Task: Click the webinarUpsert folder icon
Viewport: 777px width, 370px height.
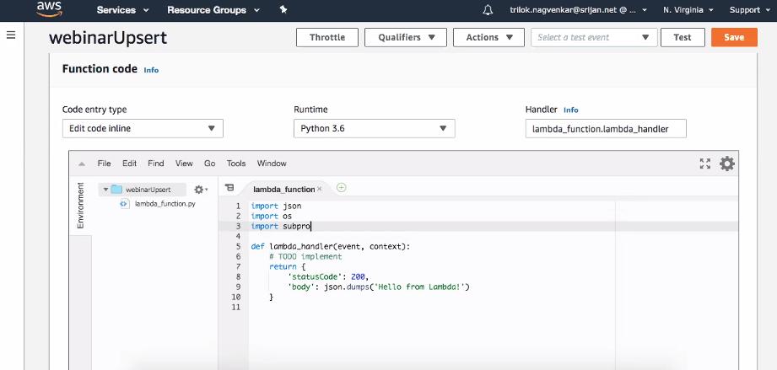Action: 116,189
